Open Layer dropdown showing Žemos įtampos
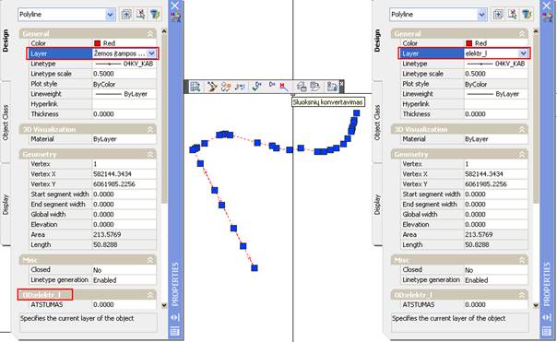 [151, 53]
